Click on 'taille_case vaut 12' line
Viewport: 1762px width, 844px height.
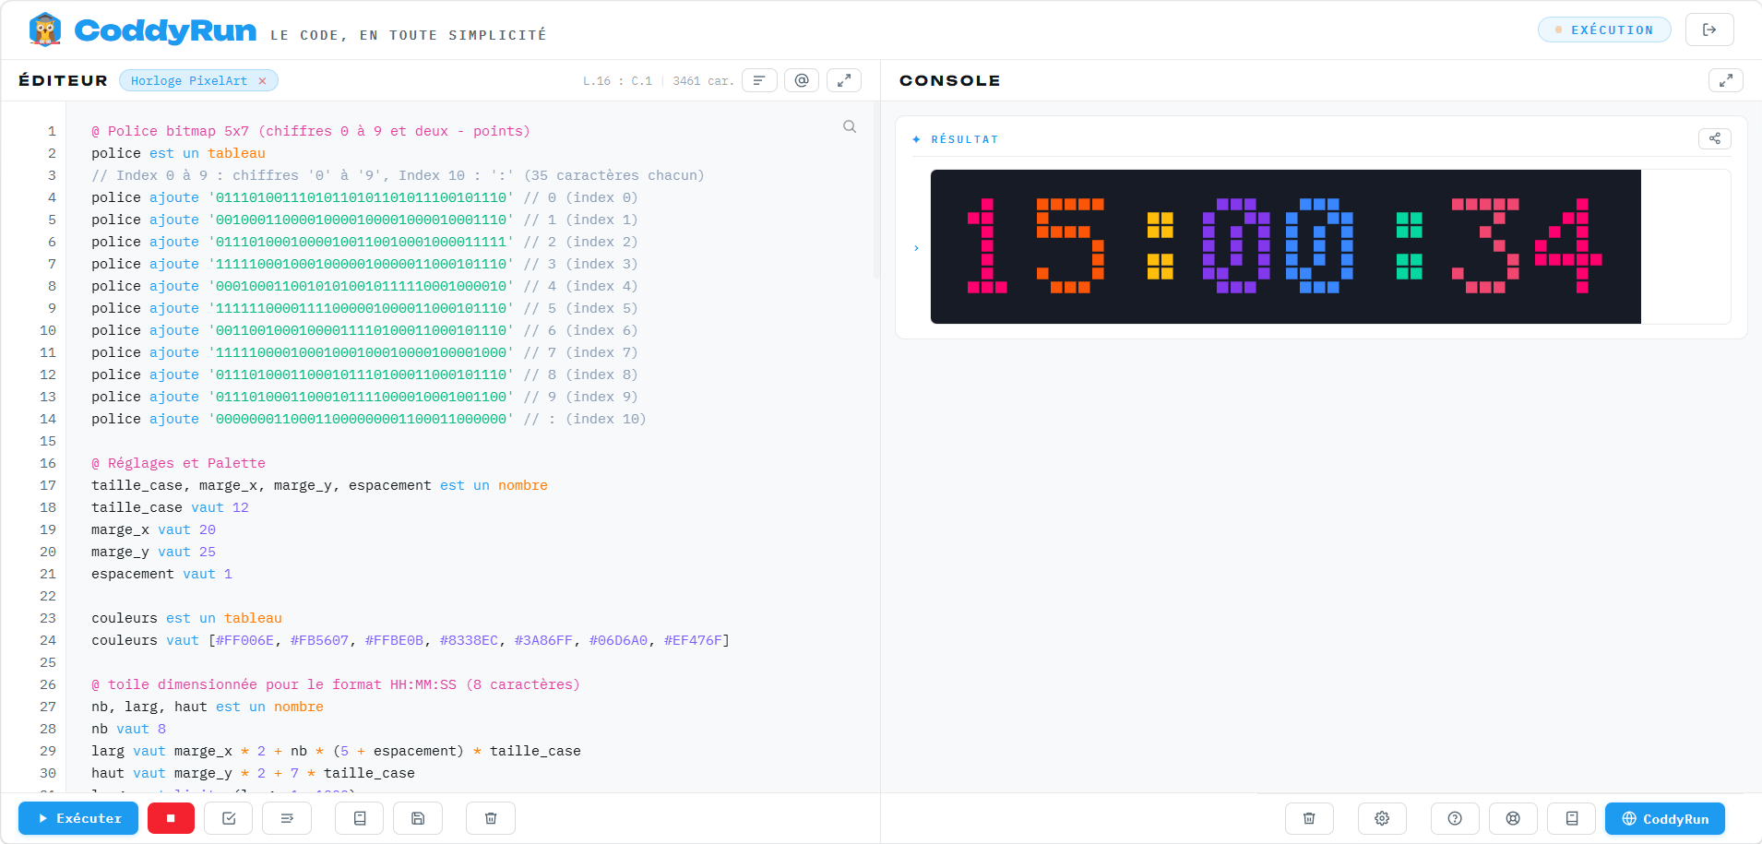point(170,507)
